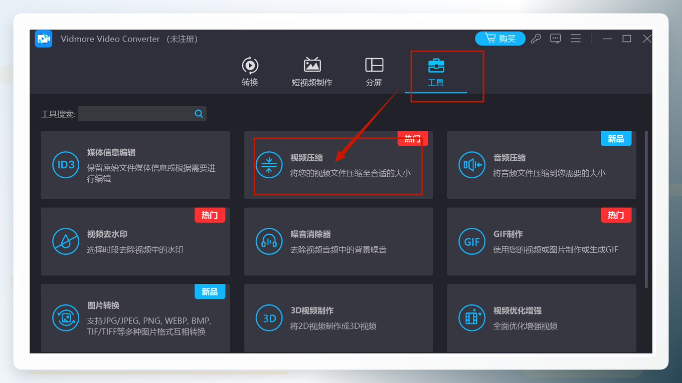Open the split-screen collage icon (分屏)
This screenshot has width=682, height=383.
374,65
